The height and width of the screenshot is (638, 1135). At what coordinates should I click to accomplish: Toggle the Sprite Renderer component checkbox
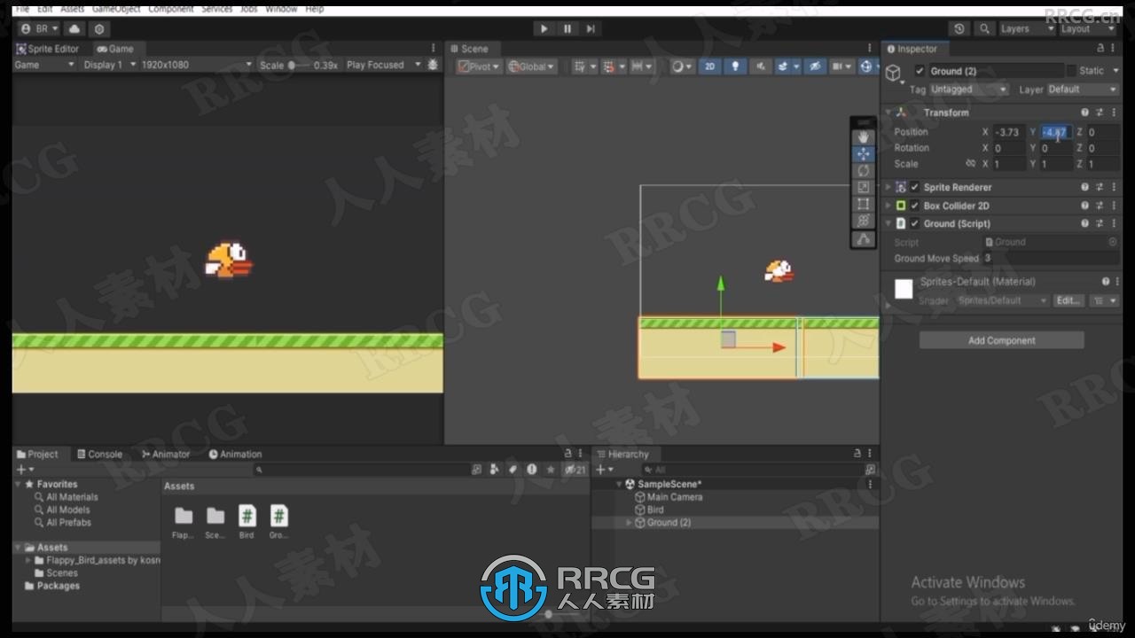914,187
